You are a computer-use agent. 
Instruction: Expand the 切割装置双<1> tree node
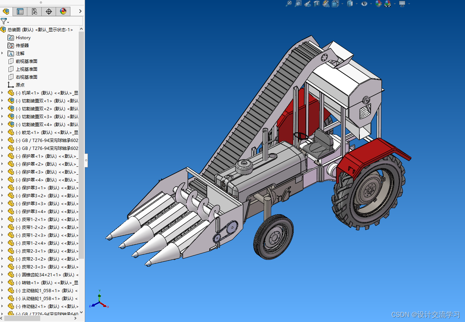(3, 101)
